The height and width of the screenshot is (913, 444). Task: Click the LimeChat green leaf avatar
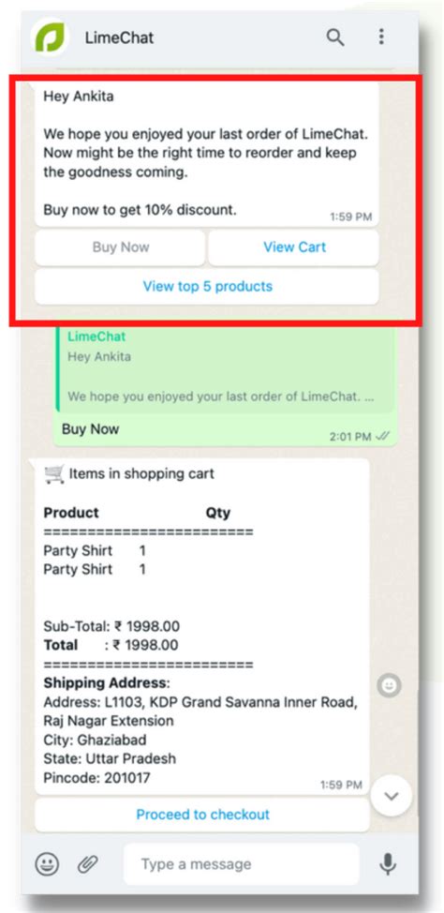[50, 37]
